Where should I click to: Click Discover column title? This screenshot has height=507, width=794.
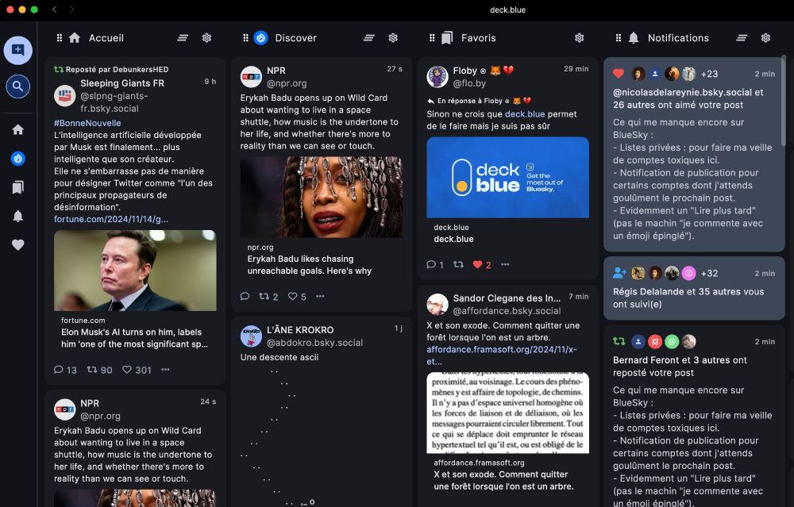[x=295, y=38]
